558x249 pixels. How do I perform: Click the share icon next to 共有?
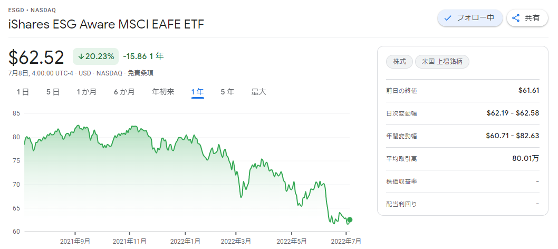click(516, 18)
